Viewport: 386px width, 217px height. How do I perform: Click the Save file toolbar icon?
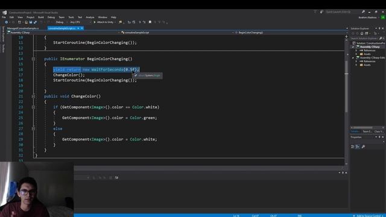point(31,22)
